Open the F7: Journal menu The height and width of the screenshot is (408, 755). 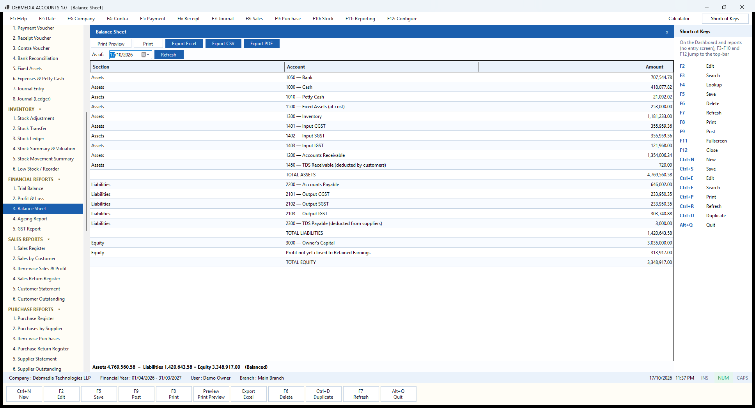pos(223,19)
